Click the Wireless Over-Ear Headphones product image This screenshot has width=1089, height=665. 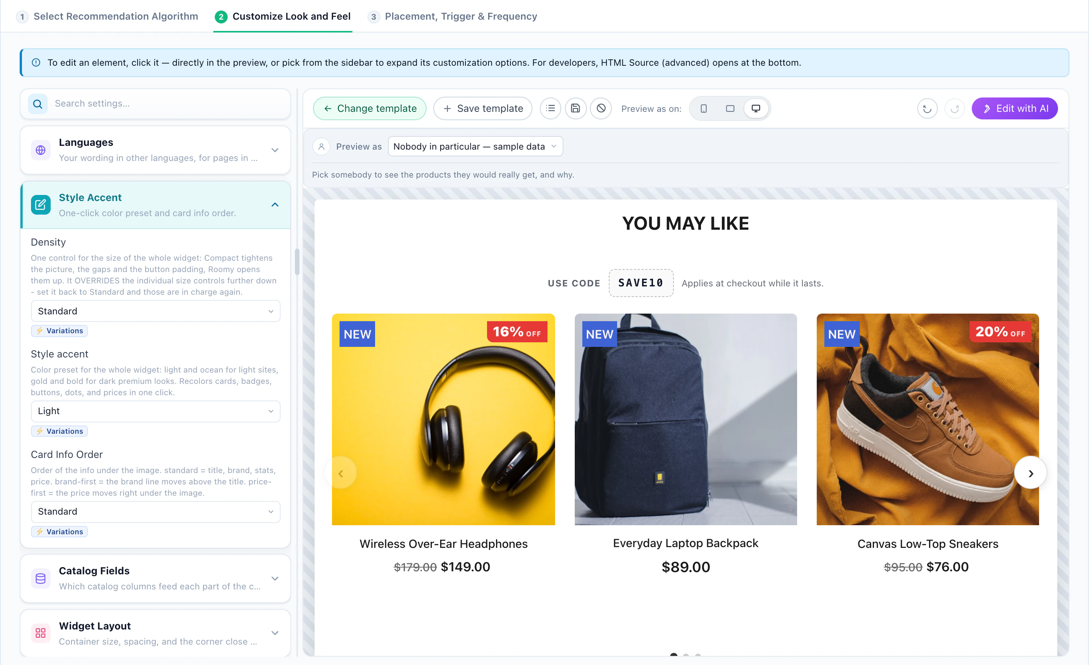coord(443,419)
